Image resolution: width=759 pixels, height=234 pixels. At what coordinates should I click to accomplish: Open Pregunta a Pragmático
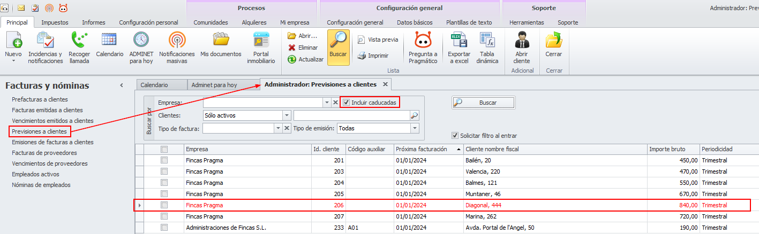coord(423,48)
